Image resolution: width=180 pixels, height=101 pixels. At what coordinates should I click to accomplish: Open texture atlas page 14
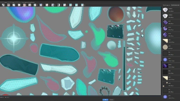click(x=59, y=5)
